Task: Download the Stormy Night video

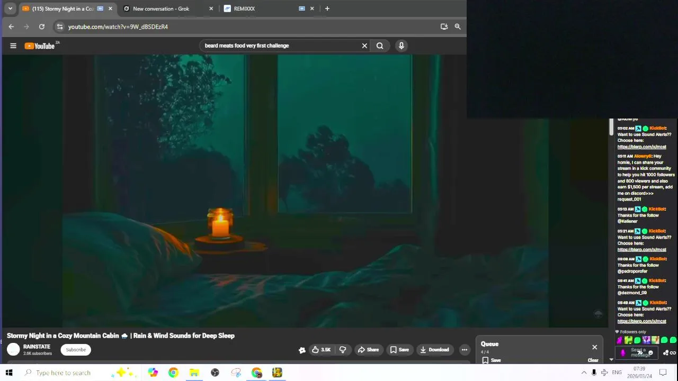Action: coord(434,349)
